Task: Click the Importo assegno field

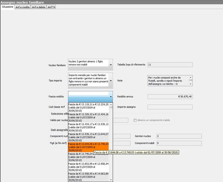Action: point(170,107)
